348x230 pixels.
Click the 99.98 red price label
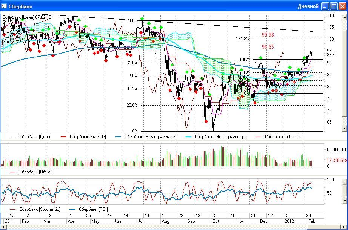click(268, 35)
